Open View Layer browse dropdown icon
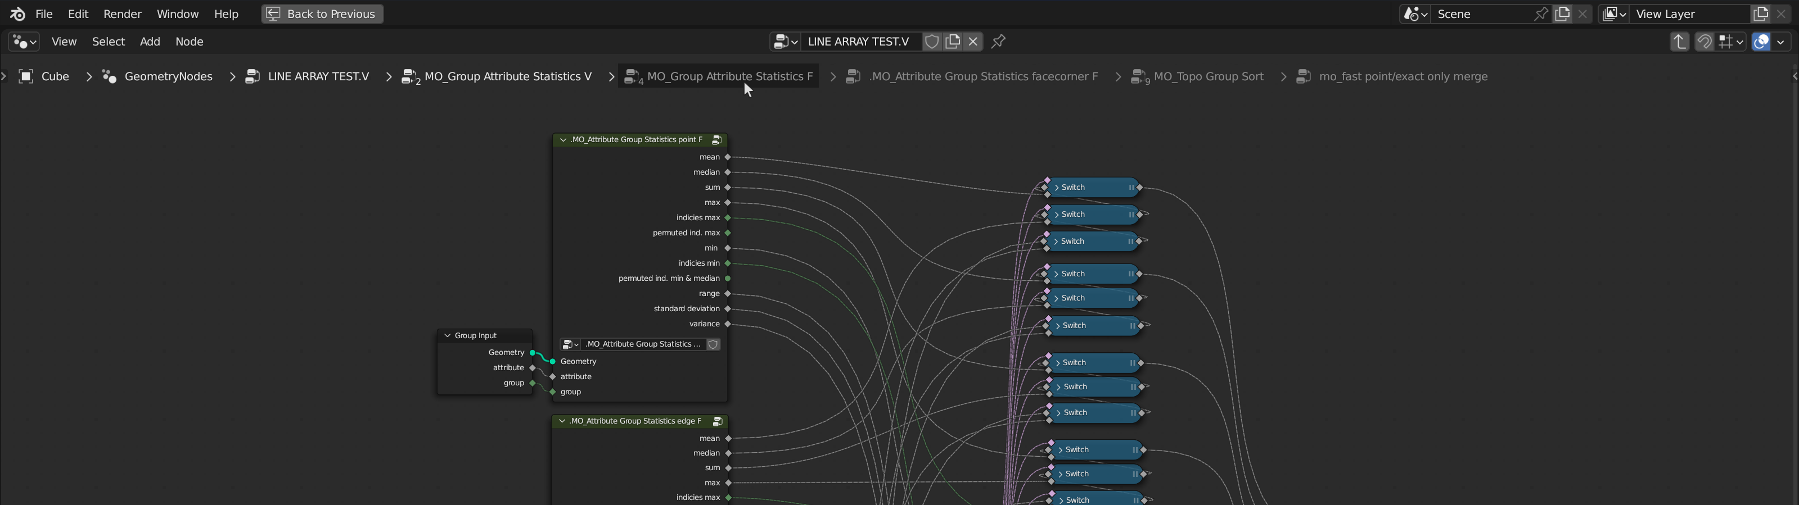 tap(1614, 14)
